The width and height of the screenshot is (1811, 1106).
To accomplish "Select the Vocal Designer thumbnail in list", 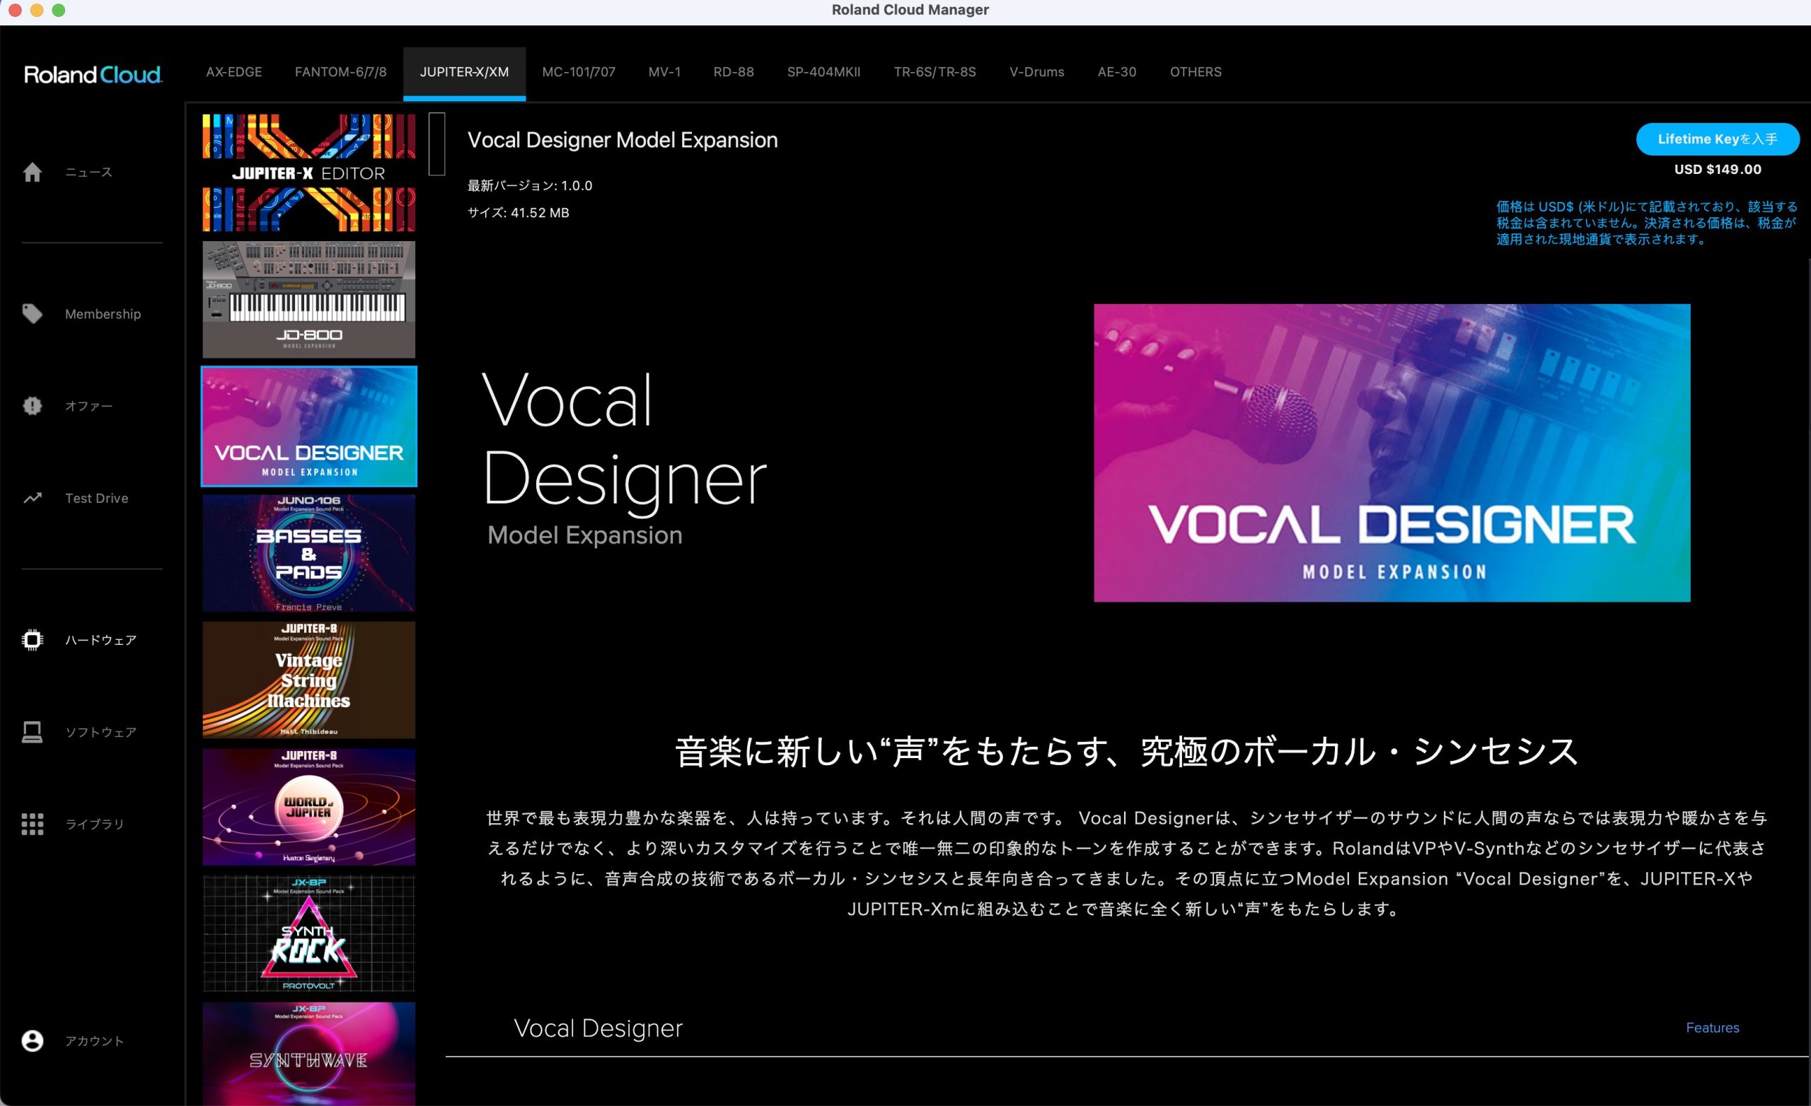I will (x=308, y=426).
